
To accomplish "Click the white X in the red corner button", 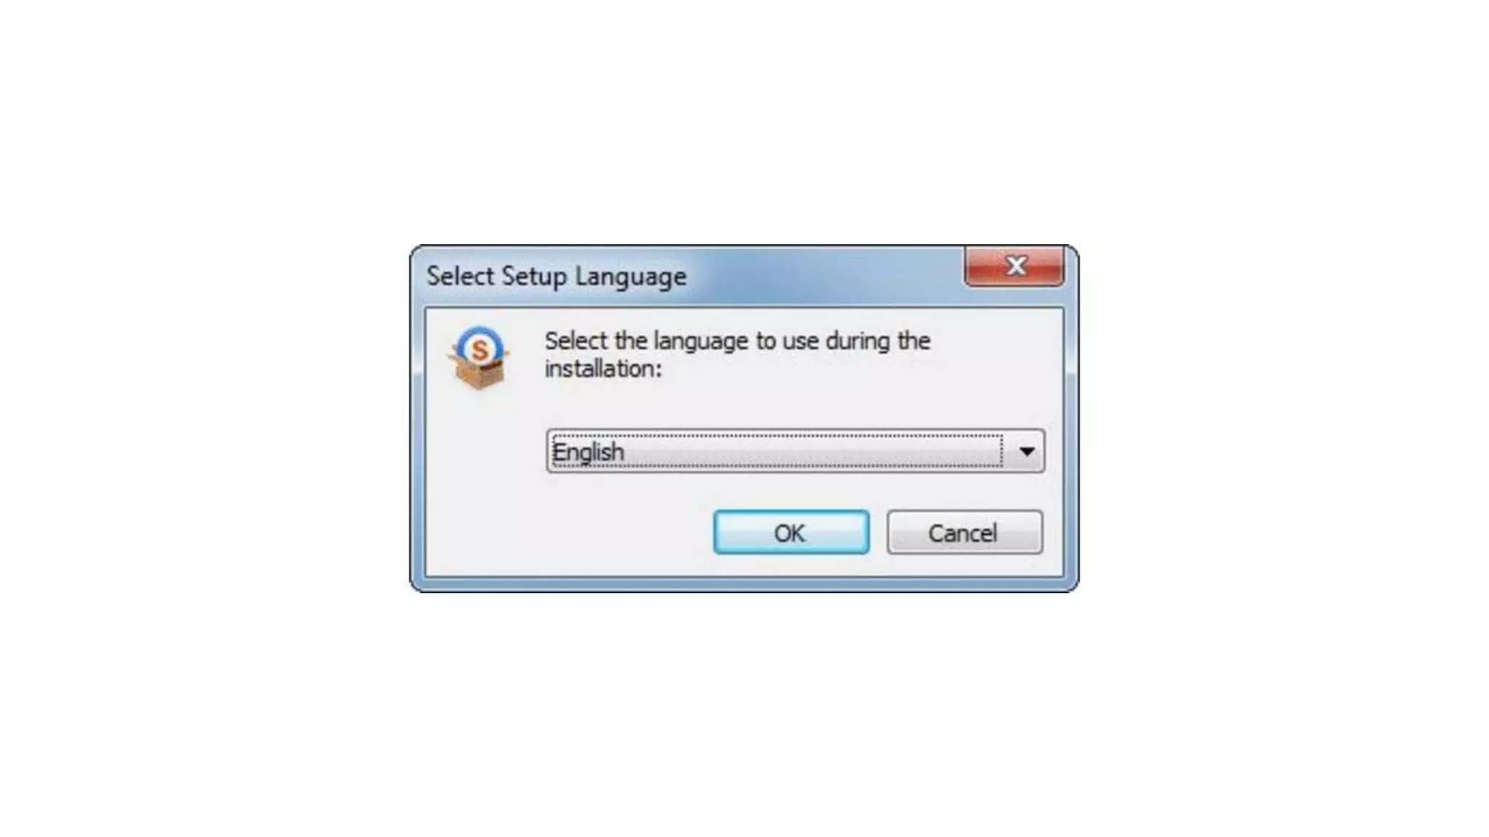I will [x=1016, y=266].
